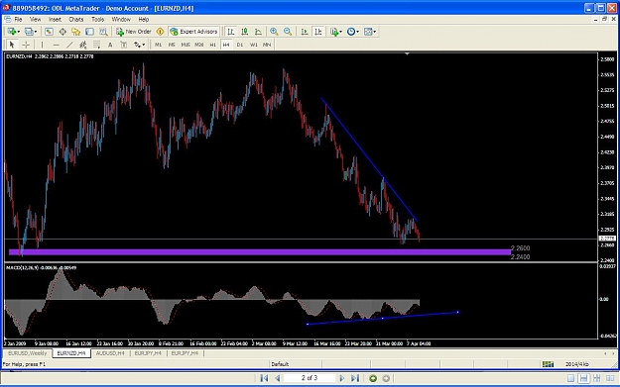Switch to the W1 timeframe

pos(254,45)
